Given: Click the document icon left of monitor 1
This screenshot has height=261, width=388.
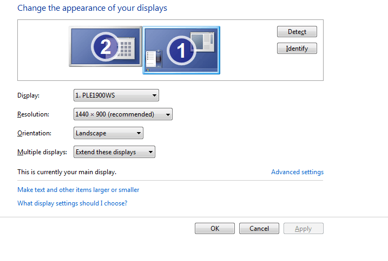Looking at the screenshot, I should [x=153, y=58].
